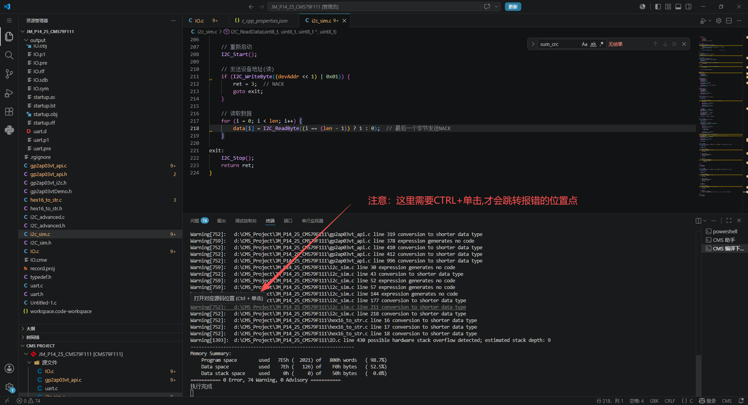Open the Python extension view
The image size is (748, 405).
[9, 130]
